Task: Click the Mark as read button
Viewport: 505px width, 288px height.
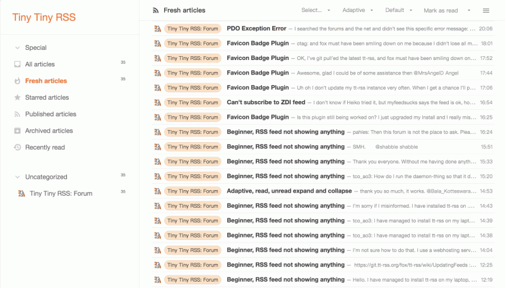Action: 441,11
